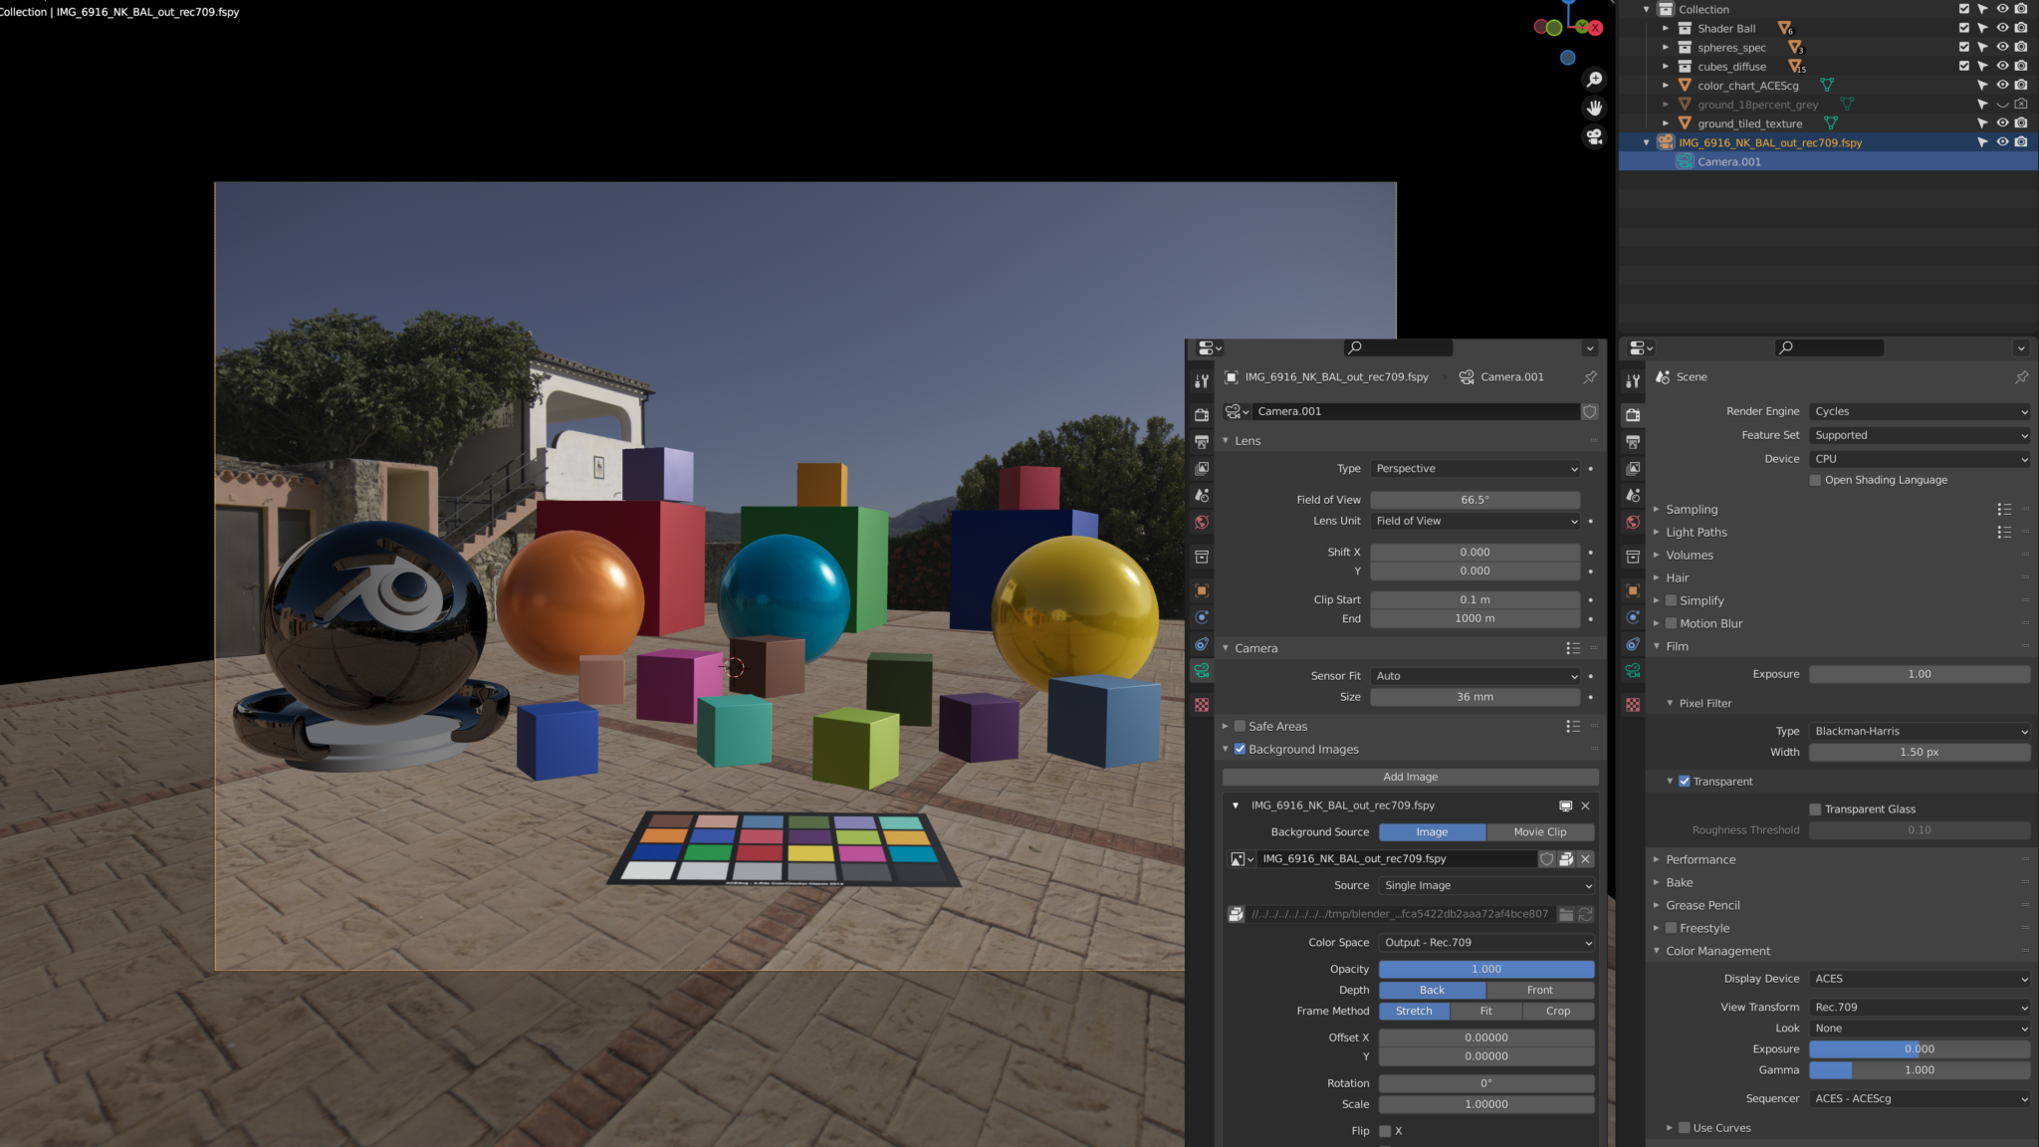2039x1147 pixels.
Task: Enable the Open Shading Language checkbox
Action: pos(1815,480)
